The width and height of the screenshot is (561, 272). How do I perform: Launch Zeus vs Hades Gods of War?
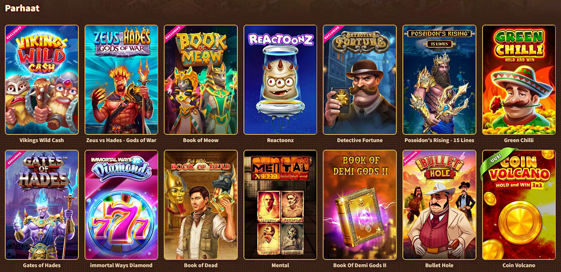[x=121, y=80]
